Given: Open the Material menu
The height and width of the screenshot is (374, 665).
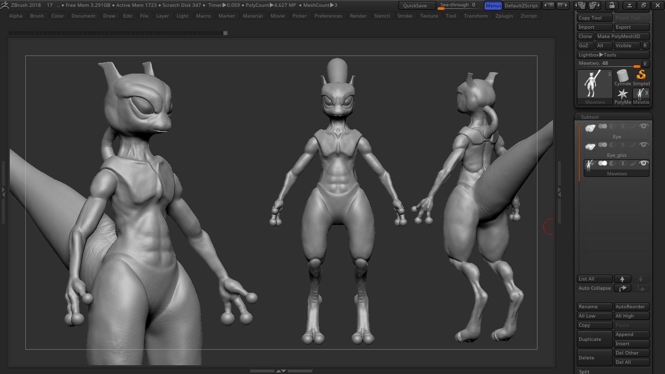Looking at the screenshot, I should pyautogui.click(x=253, y=16).
